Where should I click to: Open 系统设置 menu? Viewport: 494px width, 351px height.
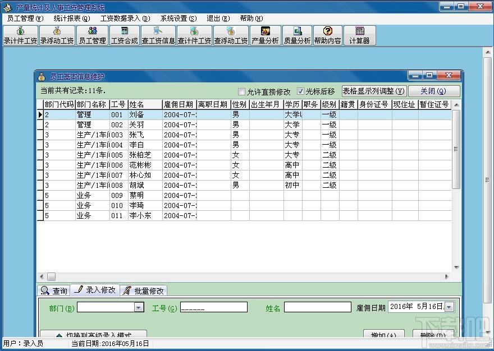[179, 19]
